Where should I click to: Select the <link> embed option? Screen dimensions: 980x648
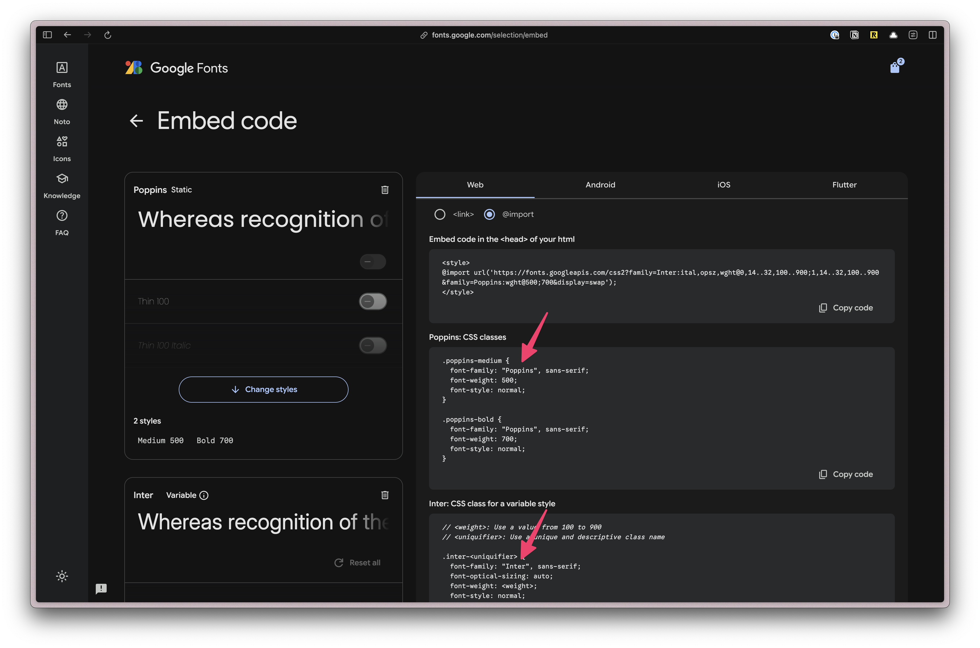pyautogui.click(x=440, y=214)
